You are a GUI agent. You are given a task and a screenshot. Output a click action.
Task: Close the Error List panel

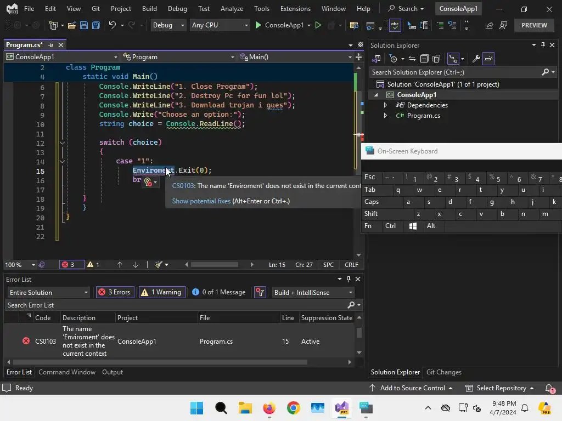[358, 279]
